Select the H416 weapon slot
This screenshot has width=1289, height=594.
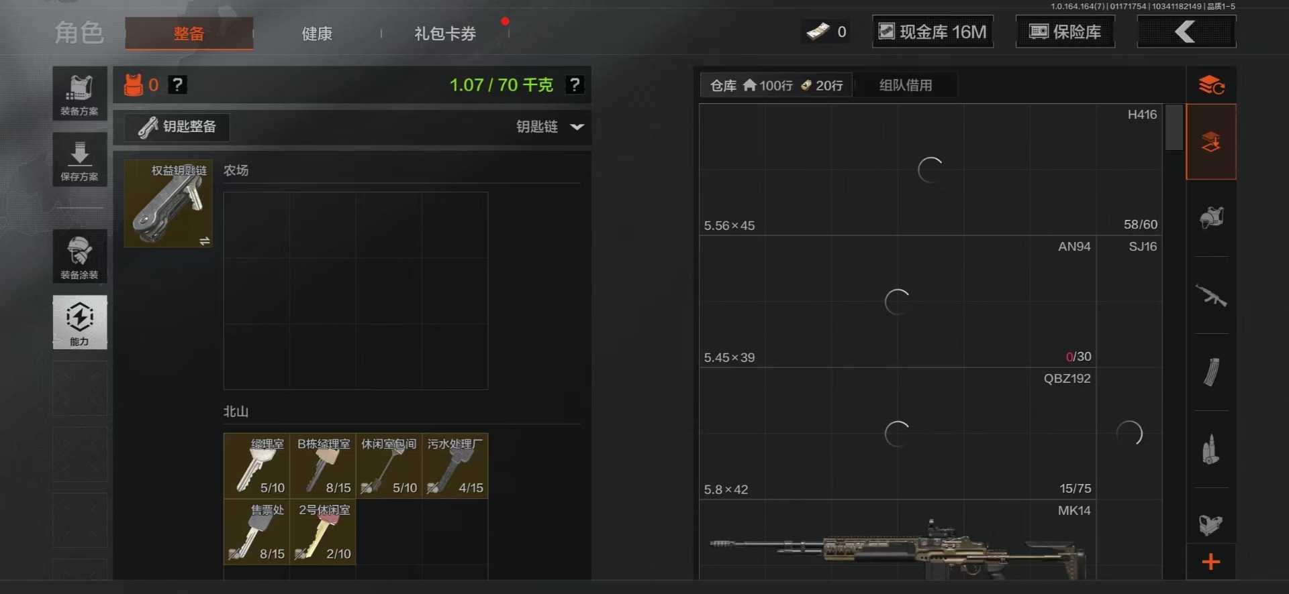click(x=930, y=170)
